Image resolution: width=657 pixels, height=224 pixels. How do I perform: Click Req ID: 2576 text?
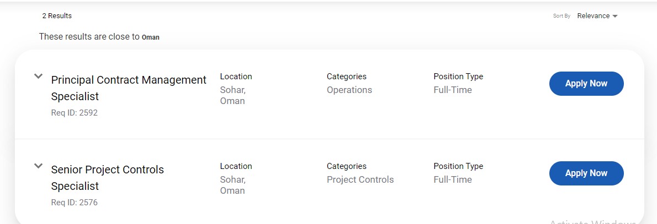74,203
